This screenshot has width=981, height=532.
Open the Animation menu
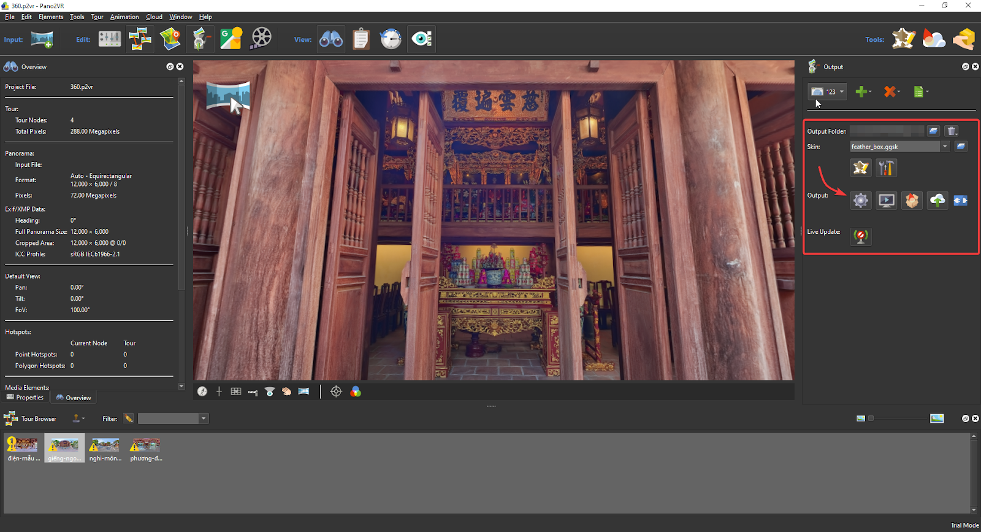tap(124, 17)
